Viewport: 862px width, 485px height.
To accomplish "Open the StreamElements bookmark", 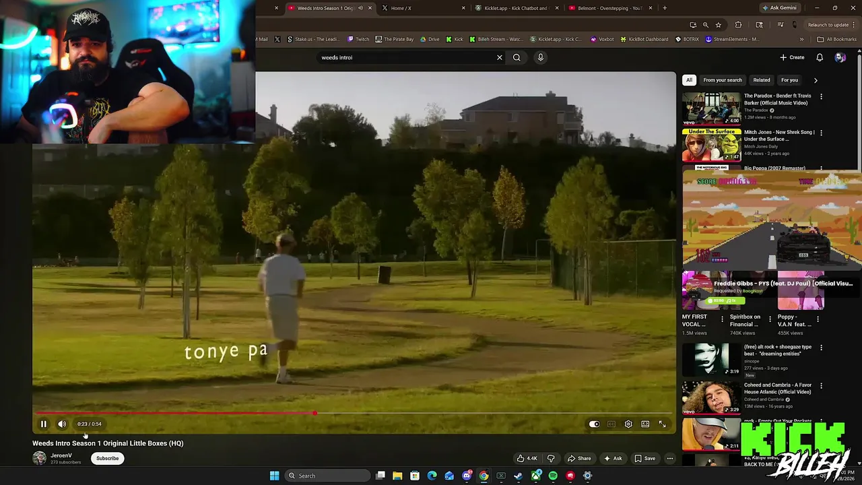I will 732,39.
